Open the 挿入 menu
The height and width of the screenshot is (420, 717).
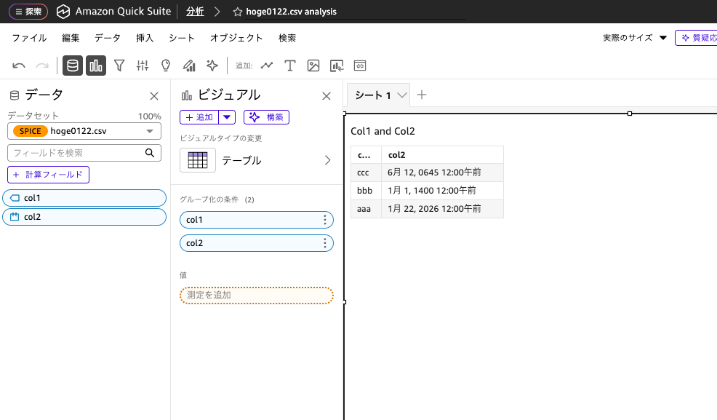144,38
